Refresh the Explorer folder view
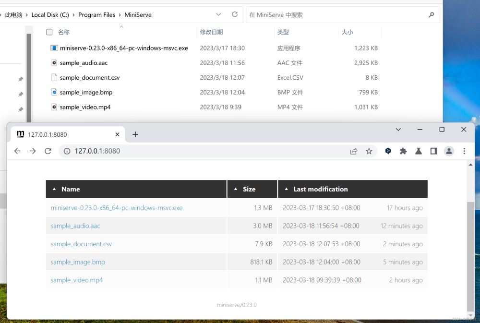 235,15
